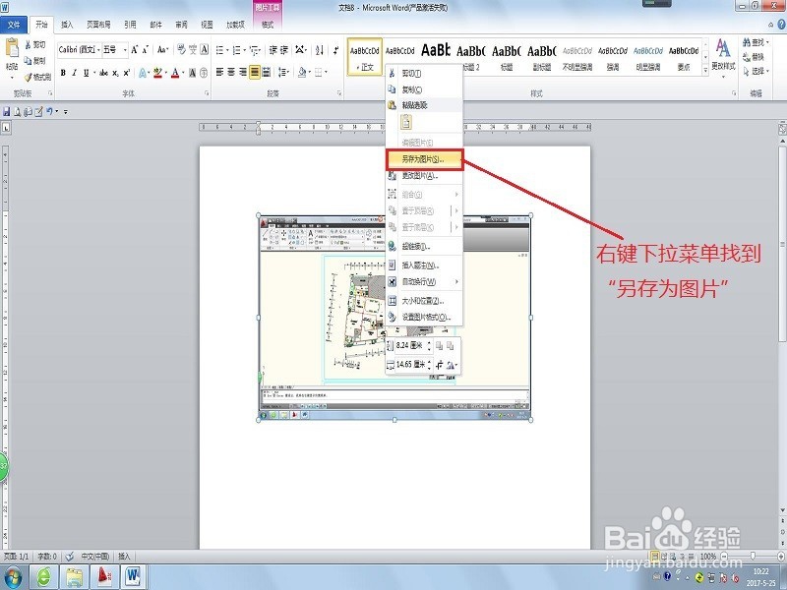The image size is (787, 590).
Task: Click the width field showing 14.65 厘米
Action: point(413,364)
